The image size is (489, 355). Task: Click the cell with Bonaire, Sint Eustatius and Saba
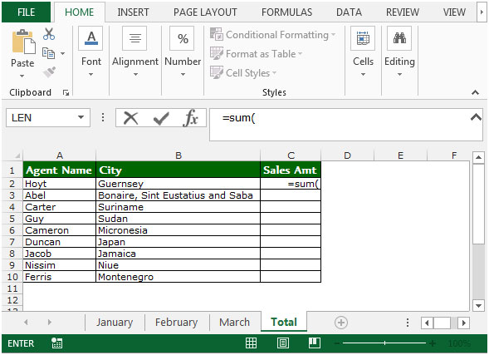(178, 195)
